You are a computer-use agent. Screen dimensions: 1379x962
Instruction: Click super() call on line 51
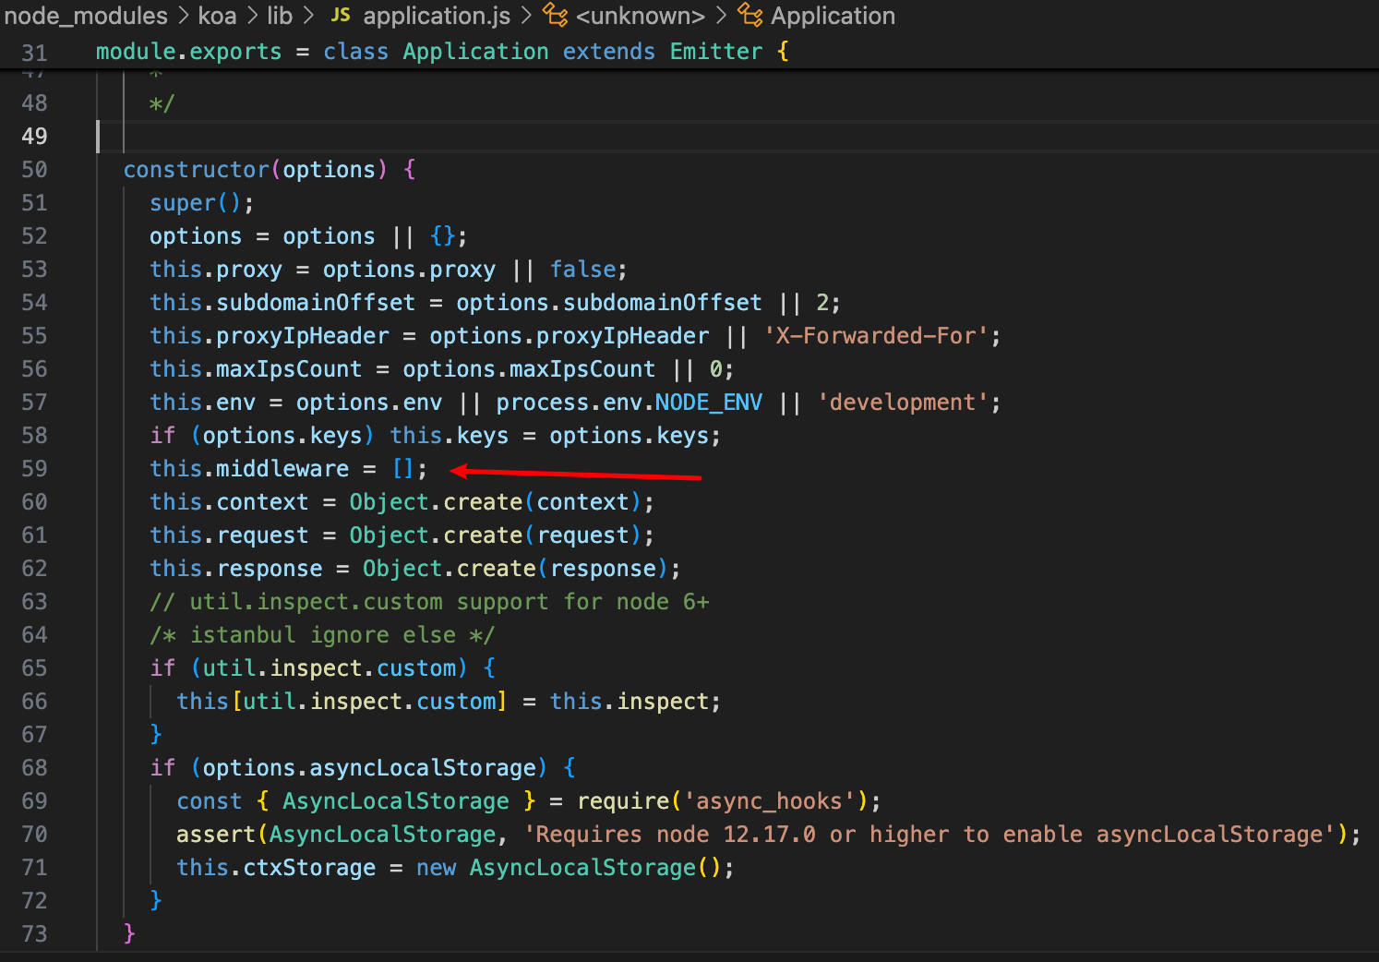pos(196,203)
